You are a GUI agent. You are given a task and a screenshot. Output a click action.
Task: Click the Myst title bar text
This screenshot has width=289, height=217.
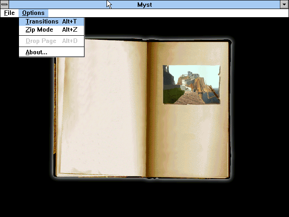(144, 4)
